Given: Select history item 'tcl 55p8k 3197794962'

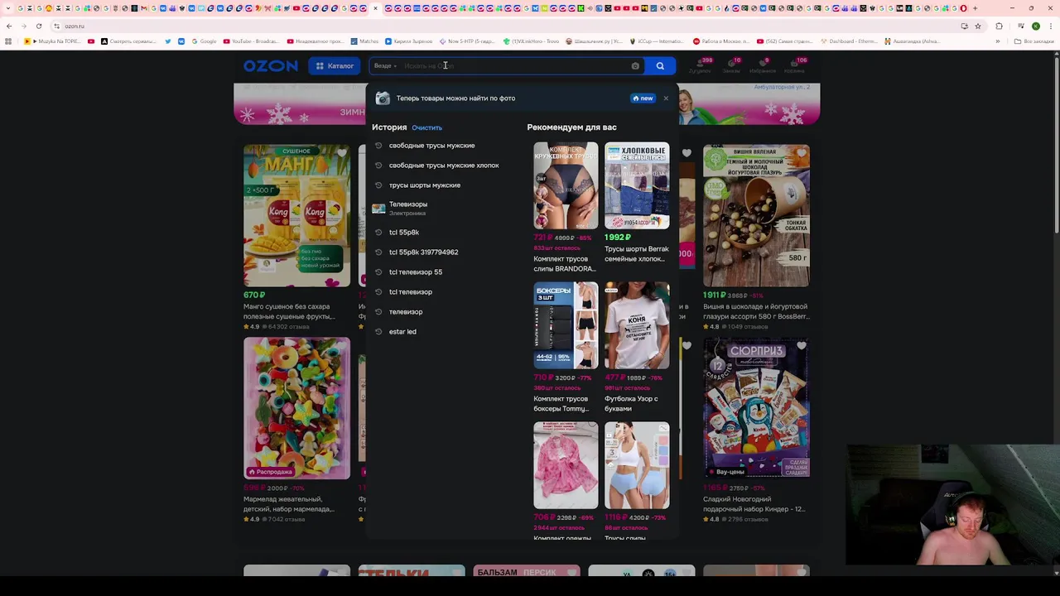Looking at the screenshot, I should click(x=423, y=252).
